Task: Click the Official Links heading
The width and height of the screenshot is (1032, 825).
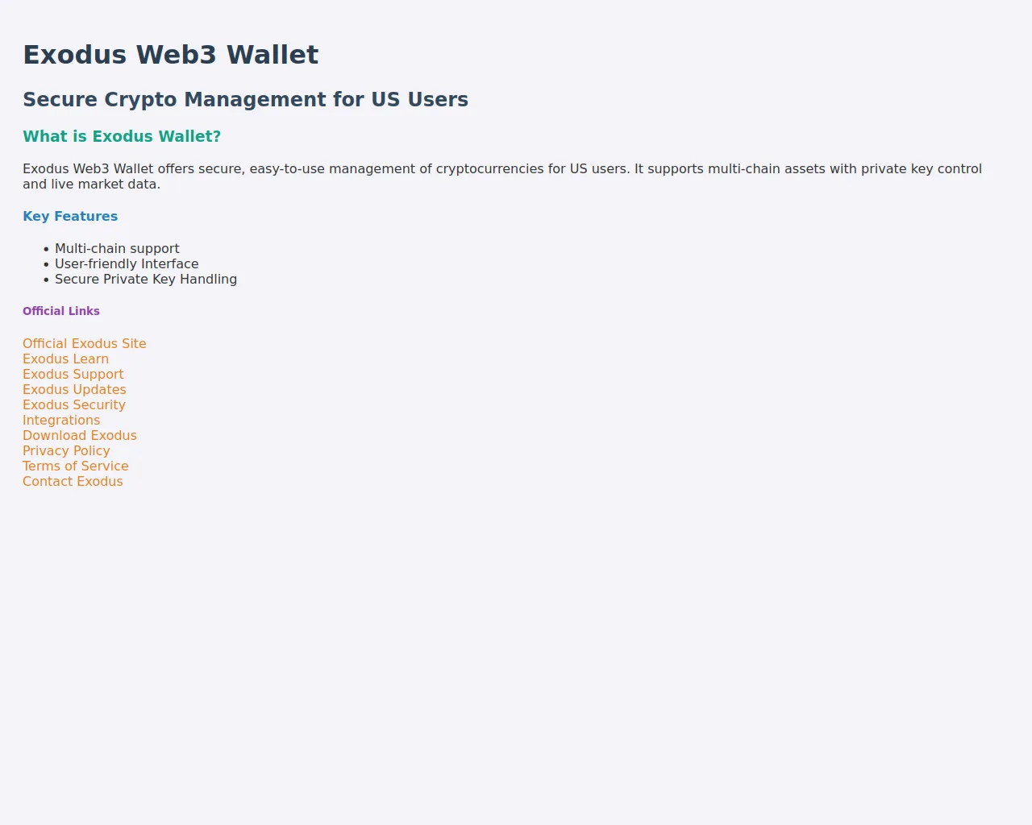Action: [61, 311]
